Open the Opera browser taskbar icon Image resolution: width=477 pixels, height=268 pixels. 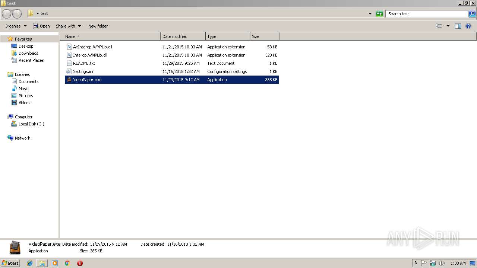80,263
